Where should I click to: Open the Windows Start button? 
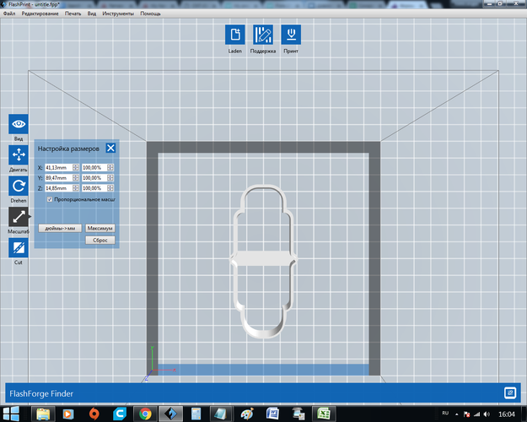[x=11, y=414]
